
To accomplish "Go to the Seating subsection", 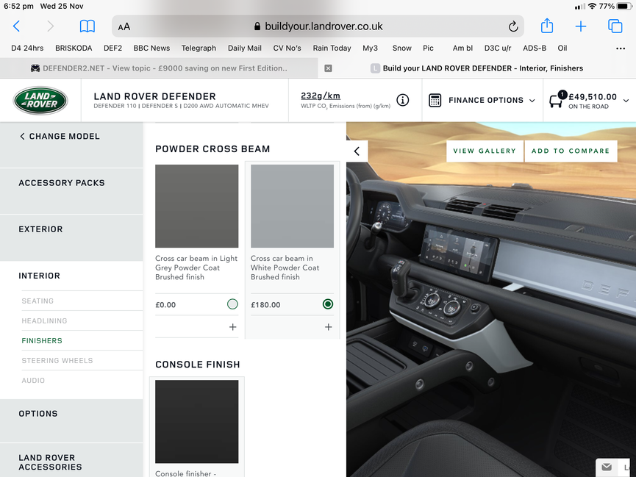I will 37,301.
